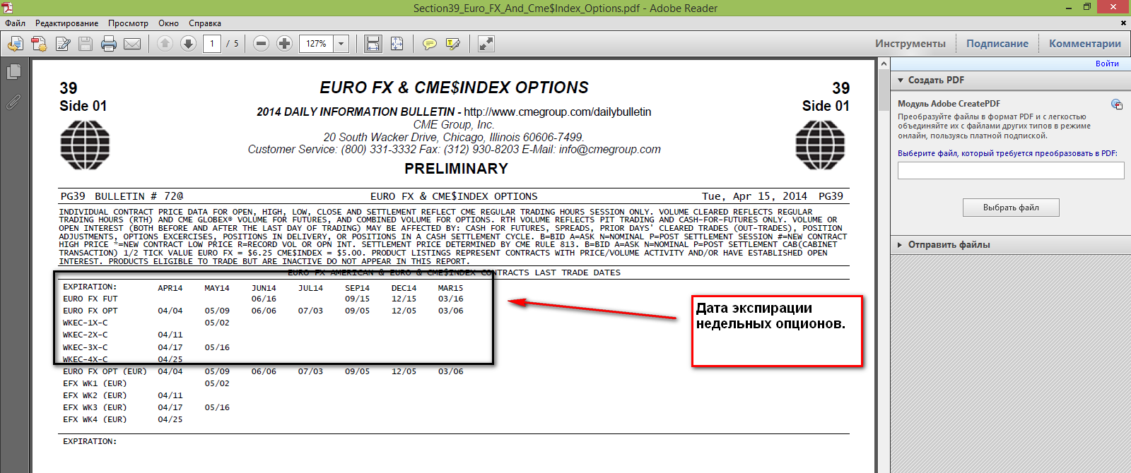Click the Send by email envelope icon
Viewport: 1131px width, 473px height.
pos(132,44)
